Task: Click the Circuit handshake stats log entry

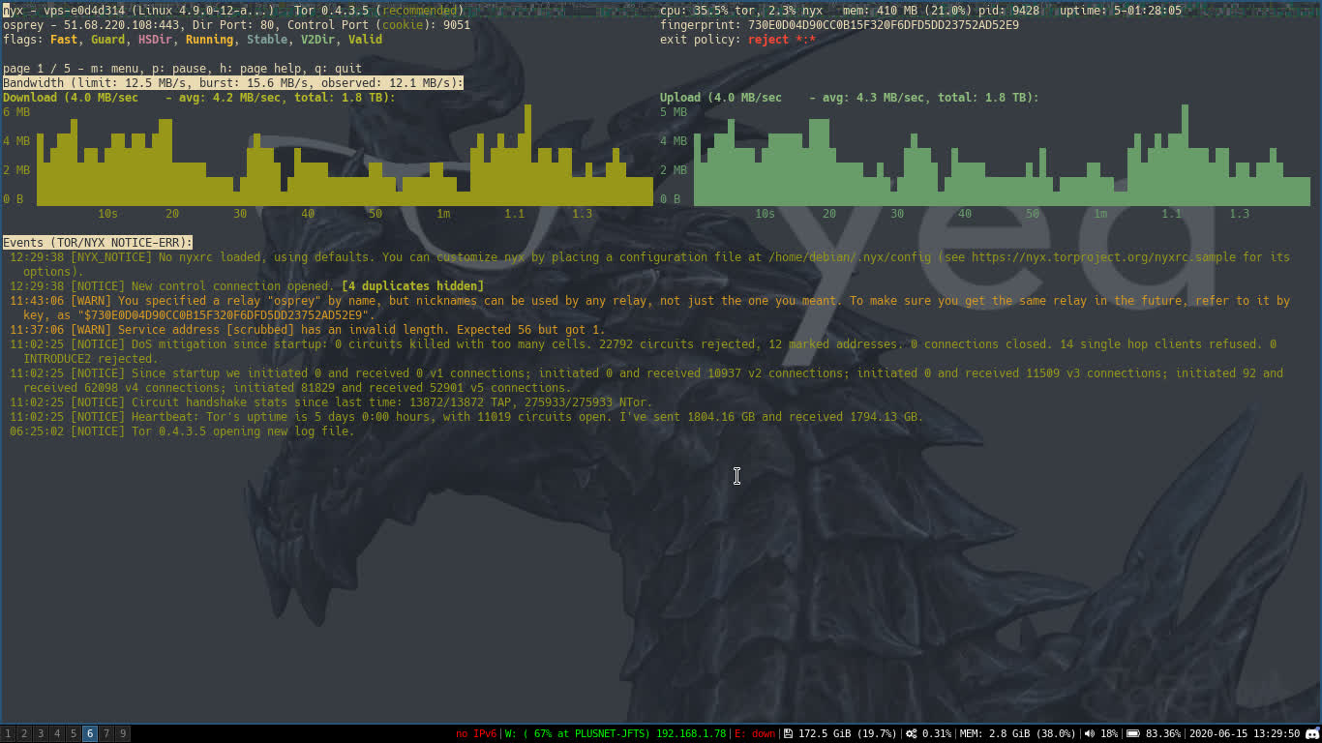Action: (x=331, y=402)
